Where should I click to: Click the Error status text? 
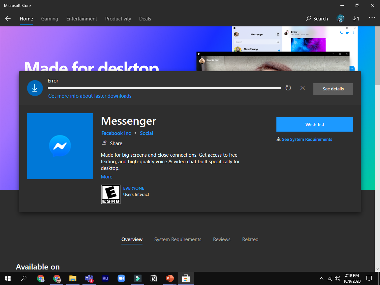tap(53, 81)
